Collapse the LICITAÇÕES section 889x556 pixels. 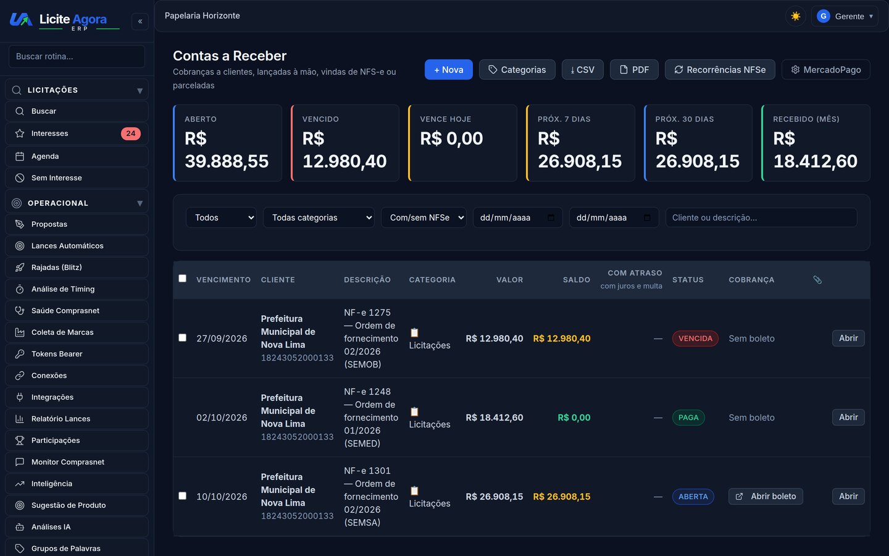(x=77, y=90)
